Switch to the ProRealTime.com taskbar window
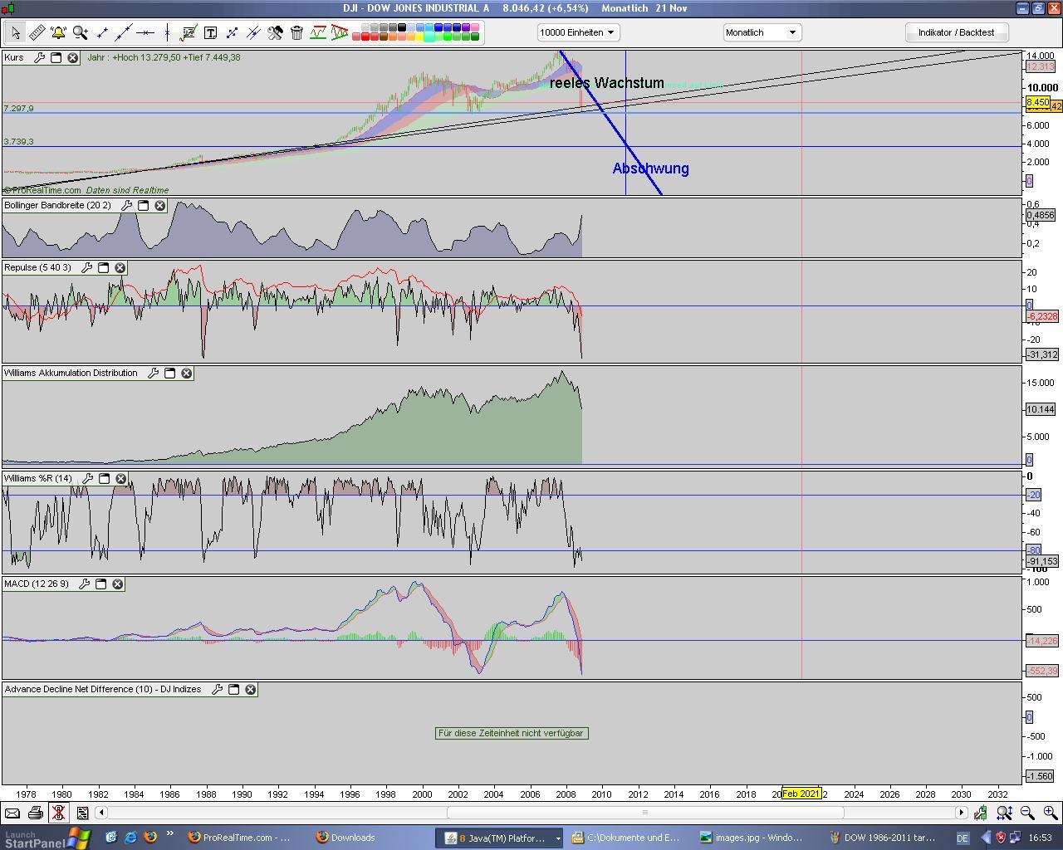 click(x=239, y=838)
